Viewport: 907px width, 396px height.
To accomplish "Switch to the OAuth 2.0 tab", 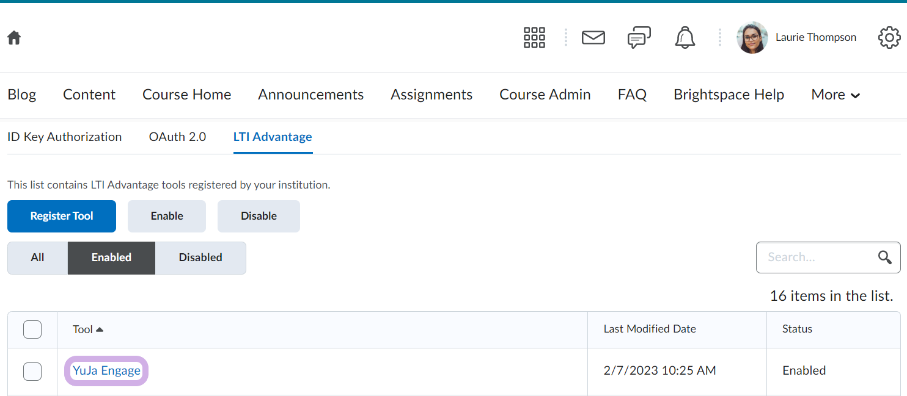I will (177, 137).
